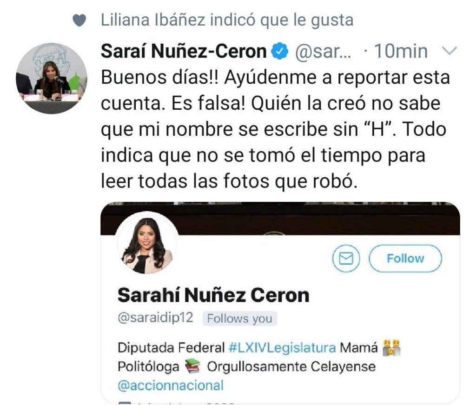
Task: Click the truncated @sar... handle
Action: point(323,51)
